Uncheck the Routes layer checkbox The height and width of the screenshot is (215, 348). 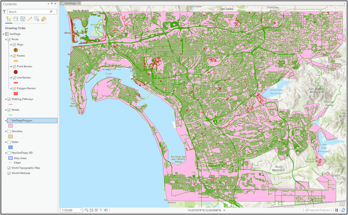tap(14, 56)
